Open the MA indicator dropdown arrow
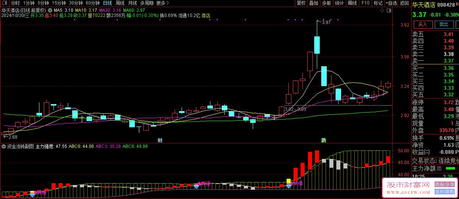 (x=50, y=10)
